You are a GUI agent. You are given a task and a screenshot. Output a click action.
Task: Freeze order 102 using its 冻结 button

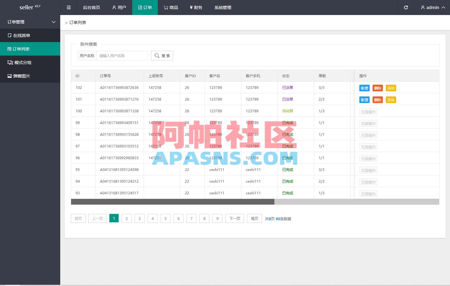(x=391, y=88)
